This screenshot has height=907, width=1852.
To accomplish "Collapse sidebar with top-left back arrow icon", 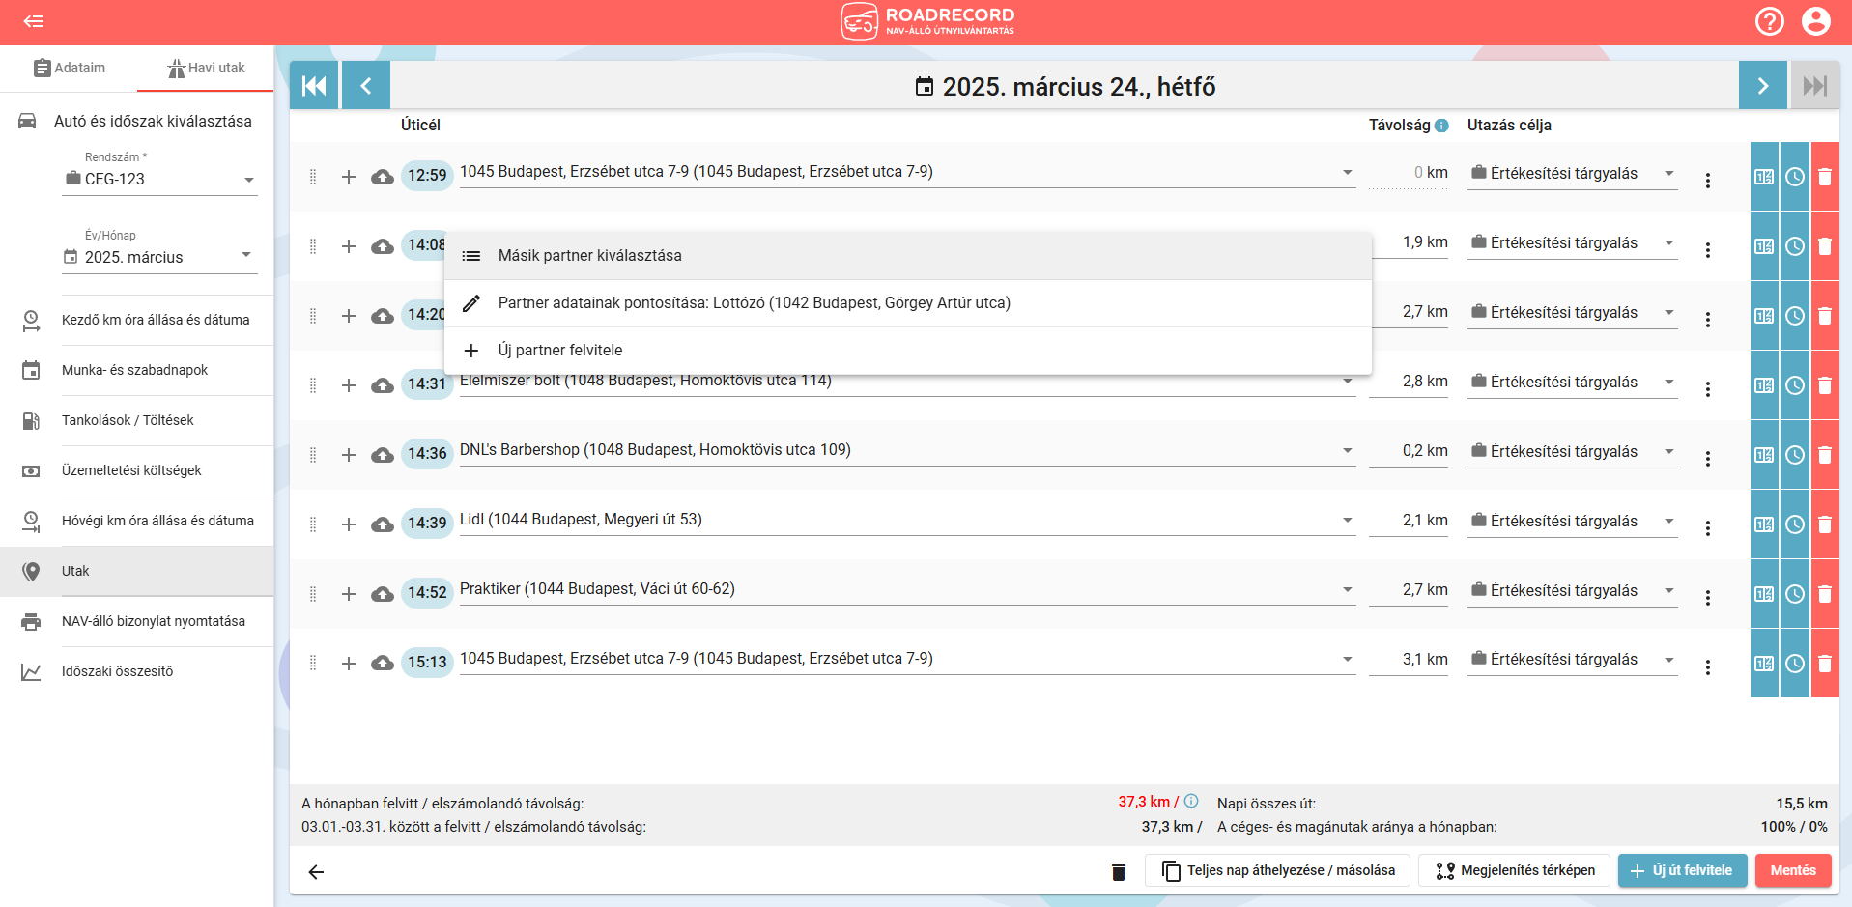I will point(33,21).
